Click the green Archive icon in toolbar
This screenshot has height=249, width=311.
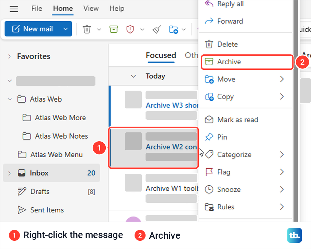[x=114, y=29]
